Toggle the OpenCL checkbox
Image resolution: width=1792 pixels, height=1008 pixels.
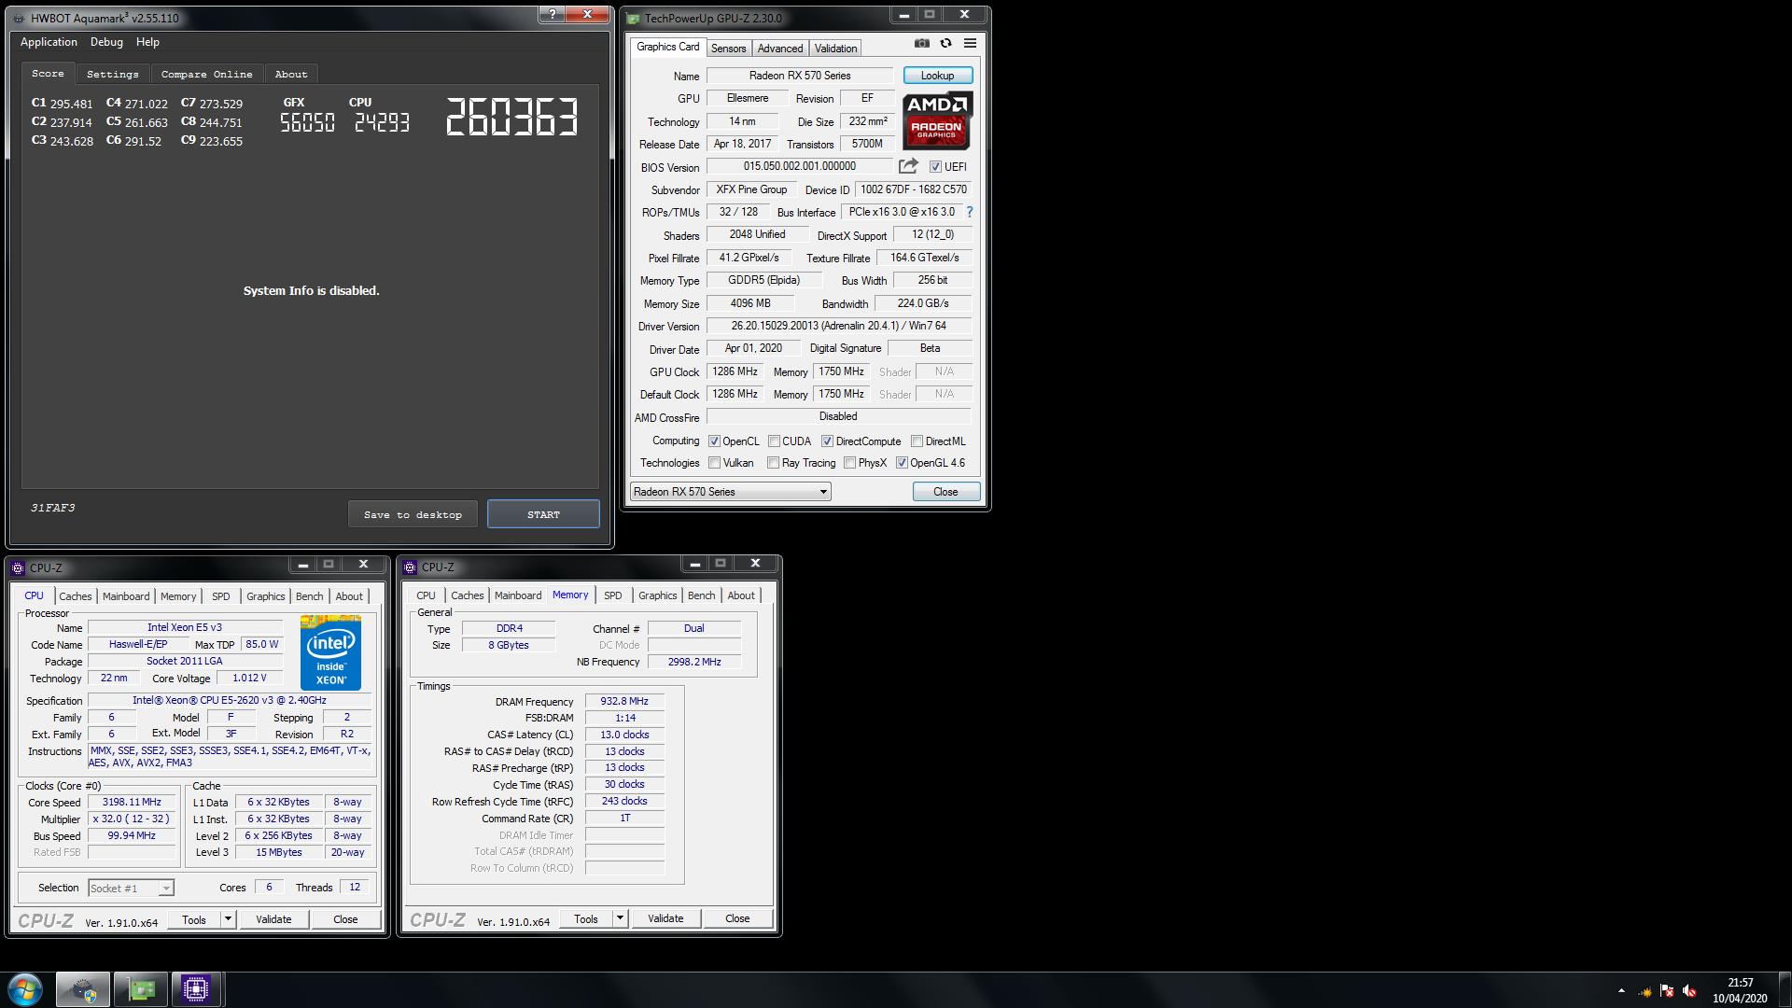(714, 441)
